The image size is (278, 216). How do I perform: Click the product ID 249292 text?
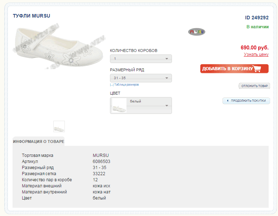click(x=257, y=18)
